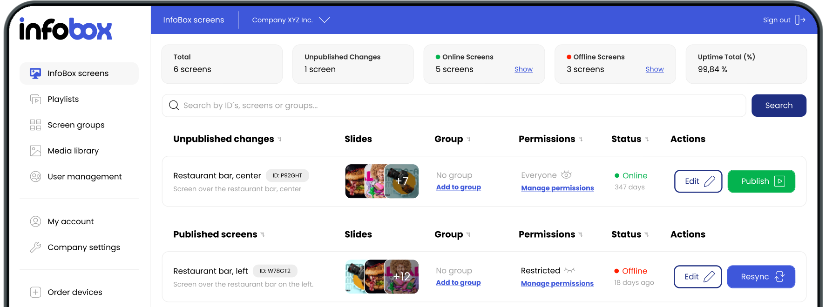Click the Company settings wrench icon
The width and height of the screenshot is (826, 307).
(35, 247)
